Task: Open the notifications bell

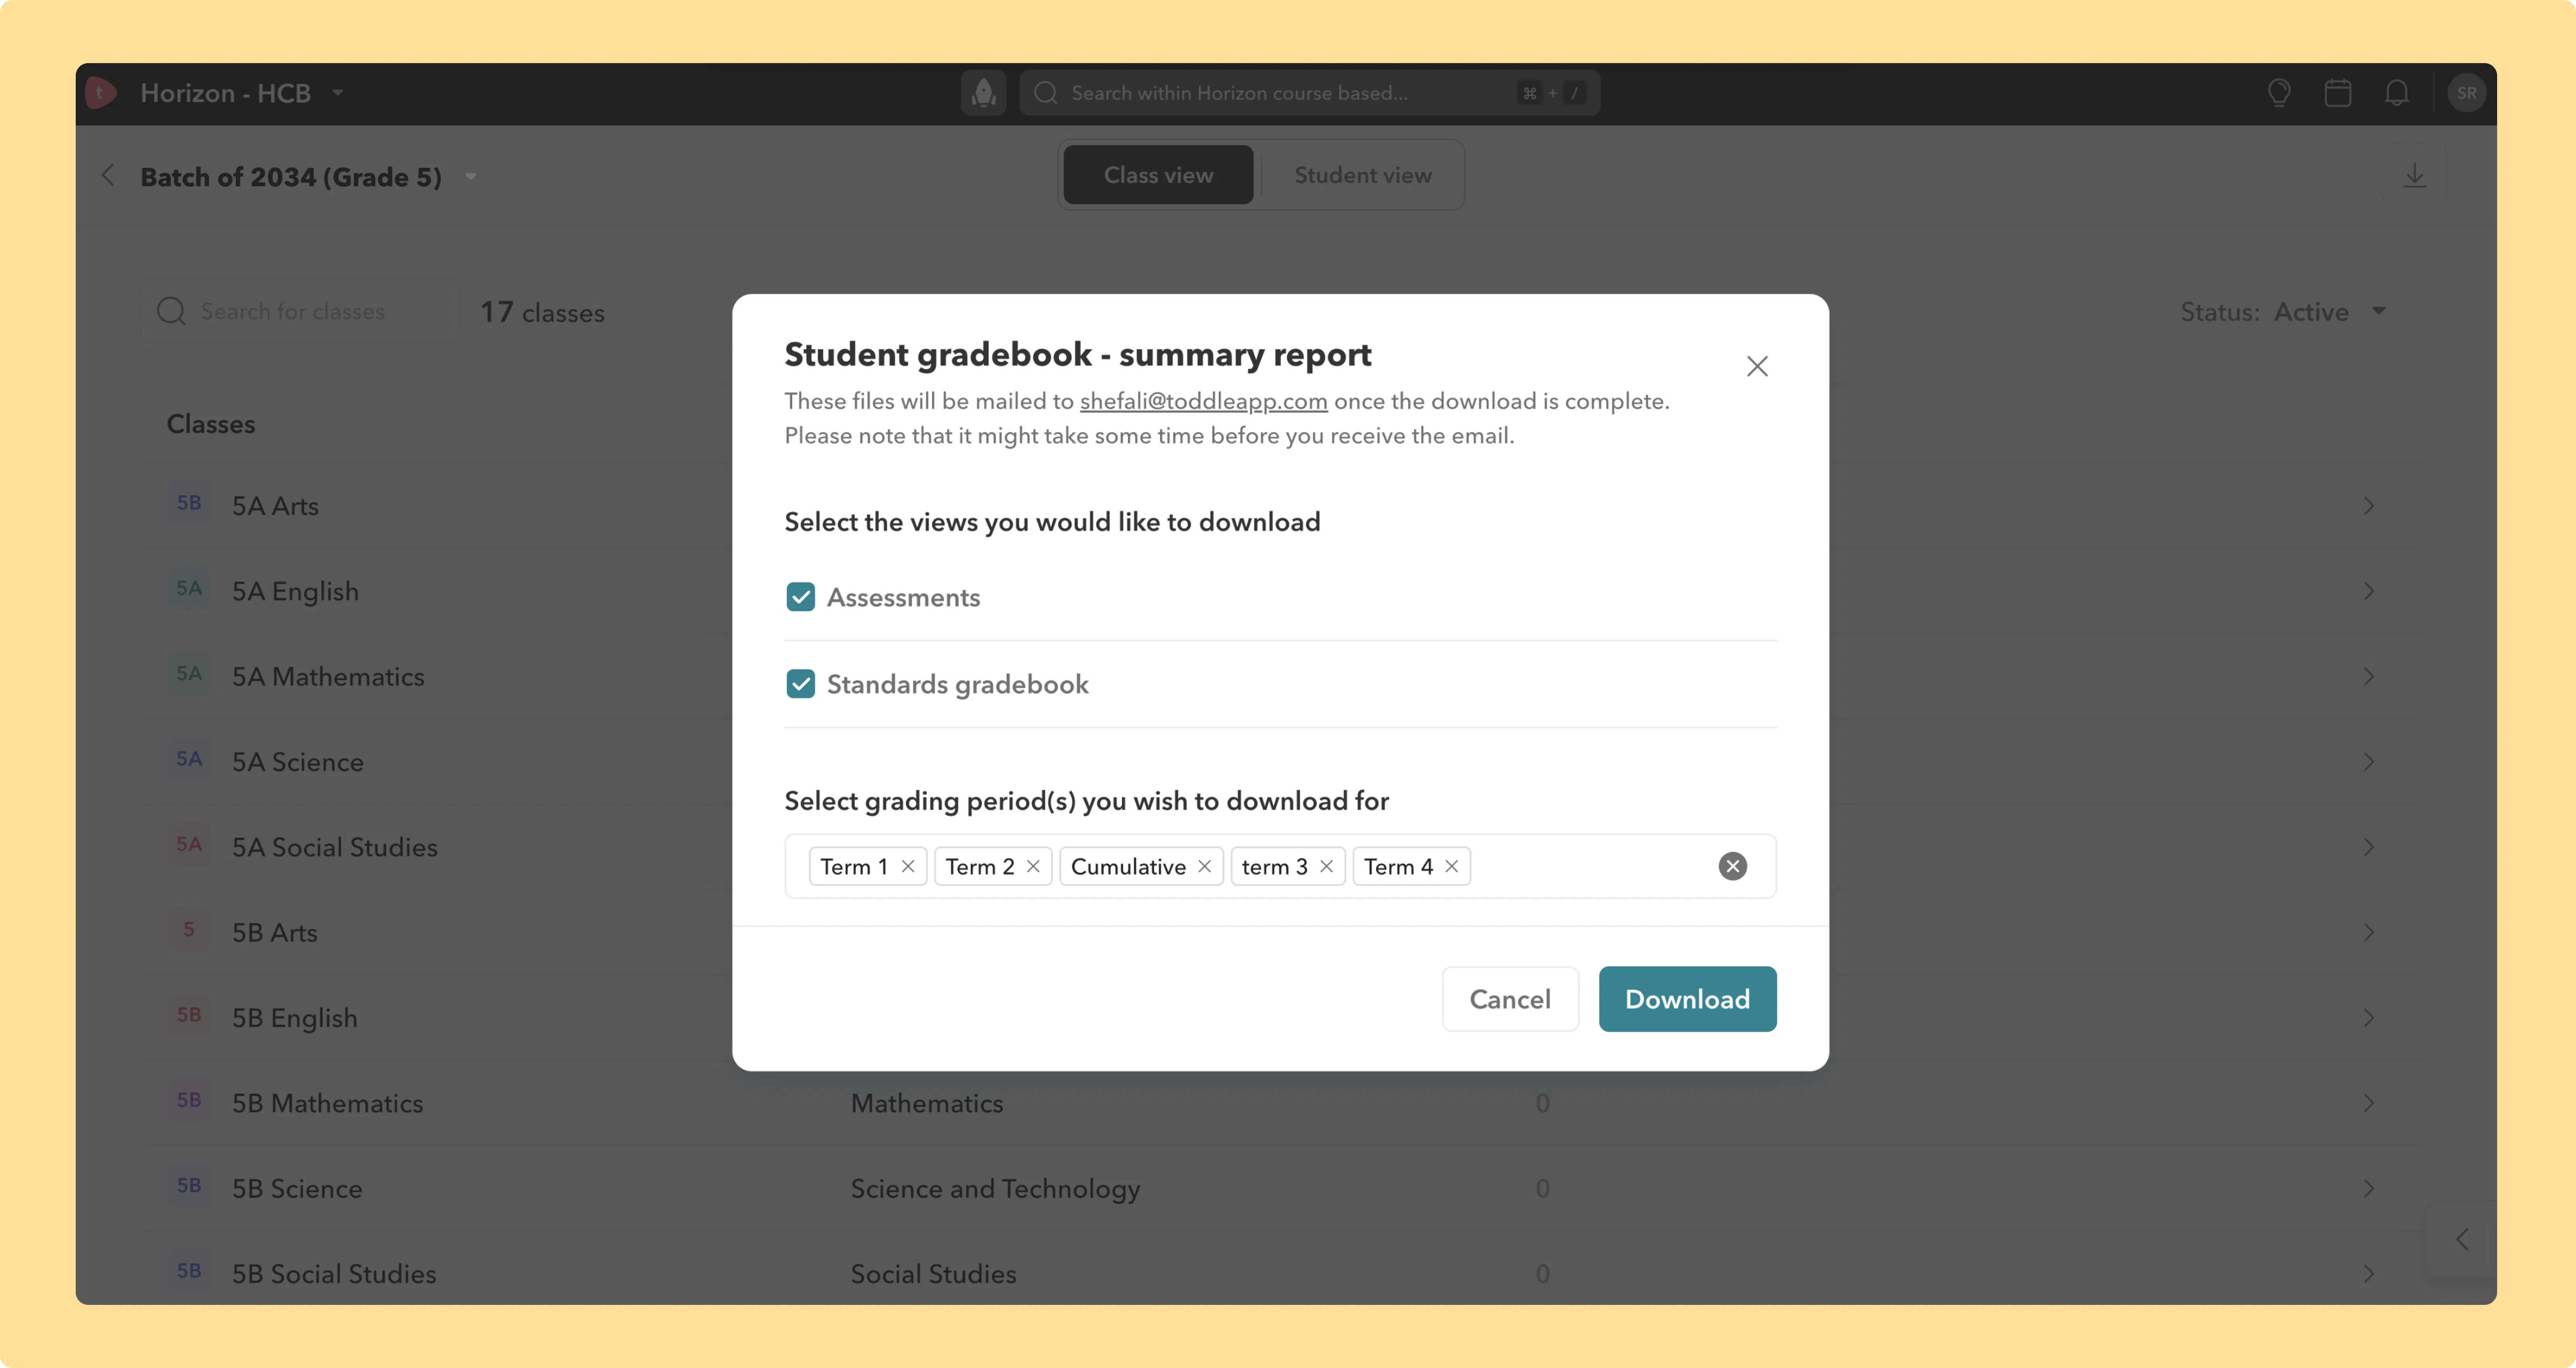Action: tap(2396, 93)
